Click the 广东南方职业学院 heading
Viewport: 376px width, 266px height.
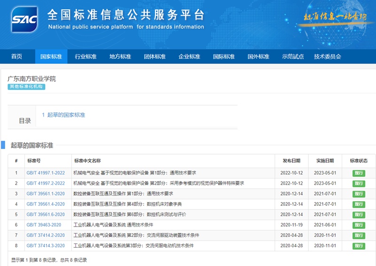[x=31, y=79]
